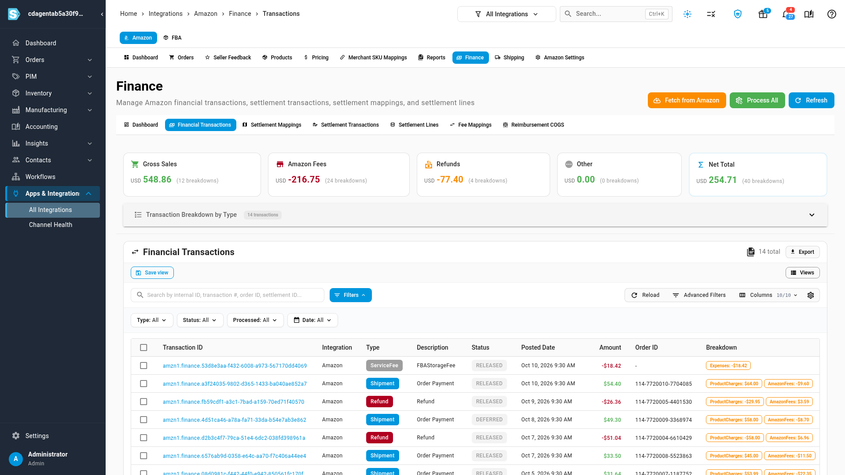This screenshot has height=475, width=845.
Task: Click the gift box icon in header
Action: [x=763, y=14]
